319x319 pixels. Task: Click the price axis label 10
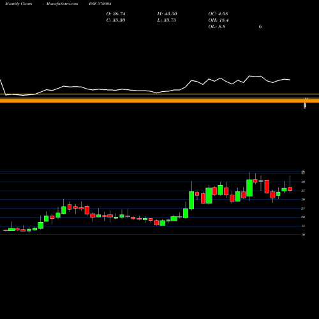point(303,235)
